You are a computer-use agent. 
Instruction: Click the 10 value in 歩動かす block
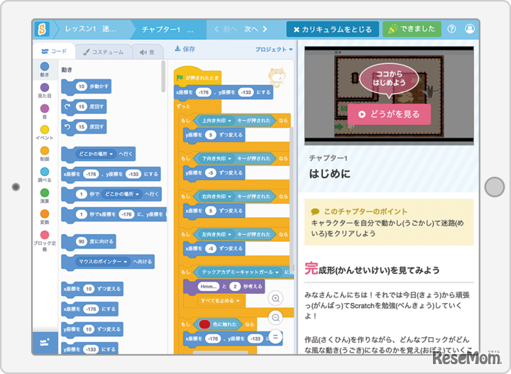81,87
